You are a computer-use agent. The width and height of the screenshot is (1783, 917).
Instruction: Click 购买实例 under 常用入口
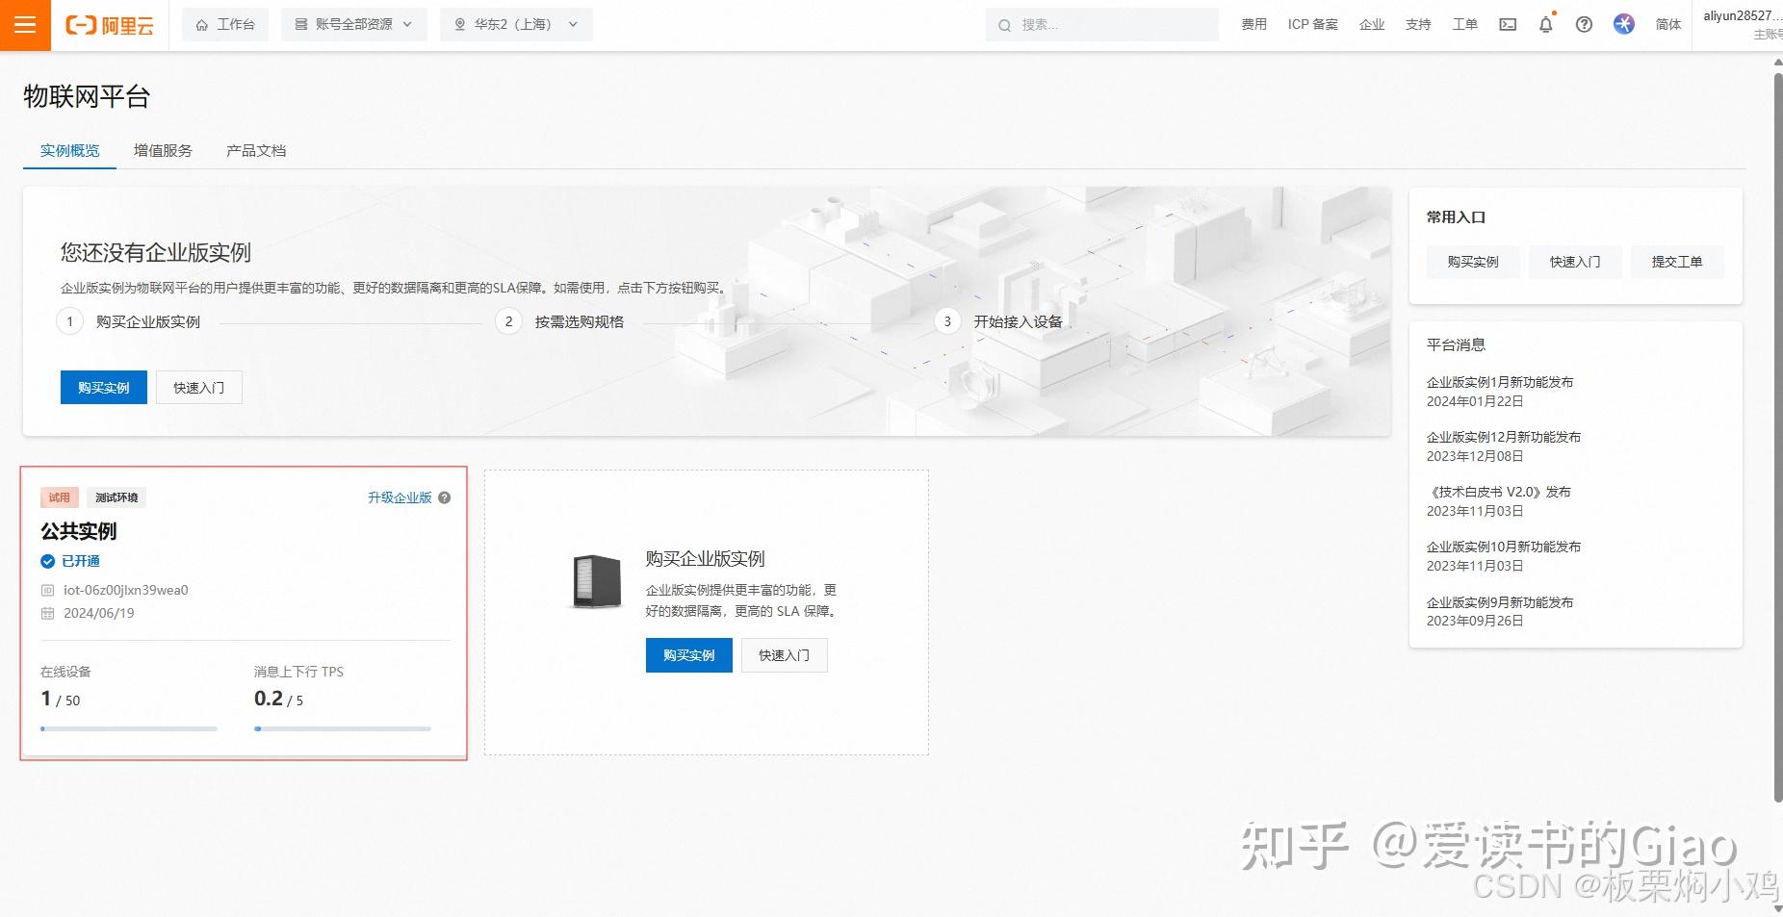tap(1473, 262)
